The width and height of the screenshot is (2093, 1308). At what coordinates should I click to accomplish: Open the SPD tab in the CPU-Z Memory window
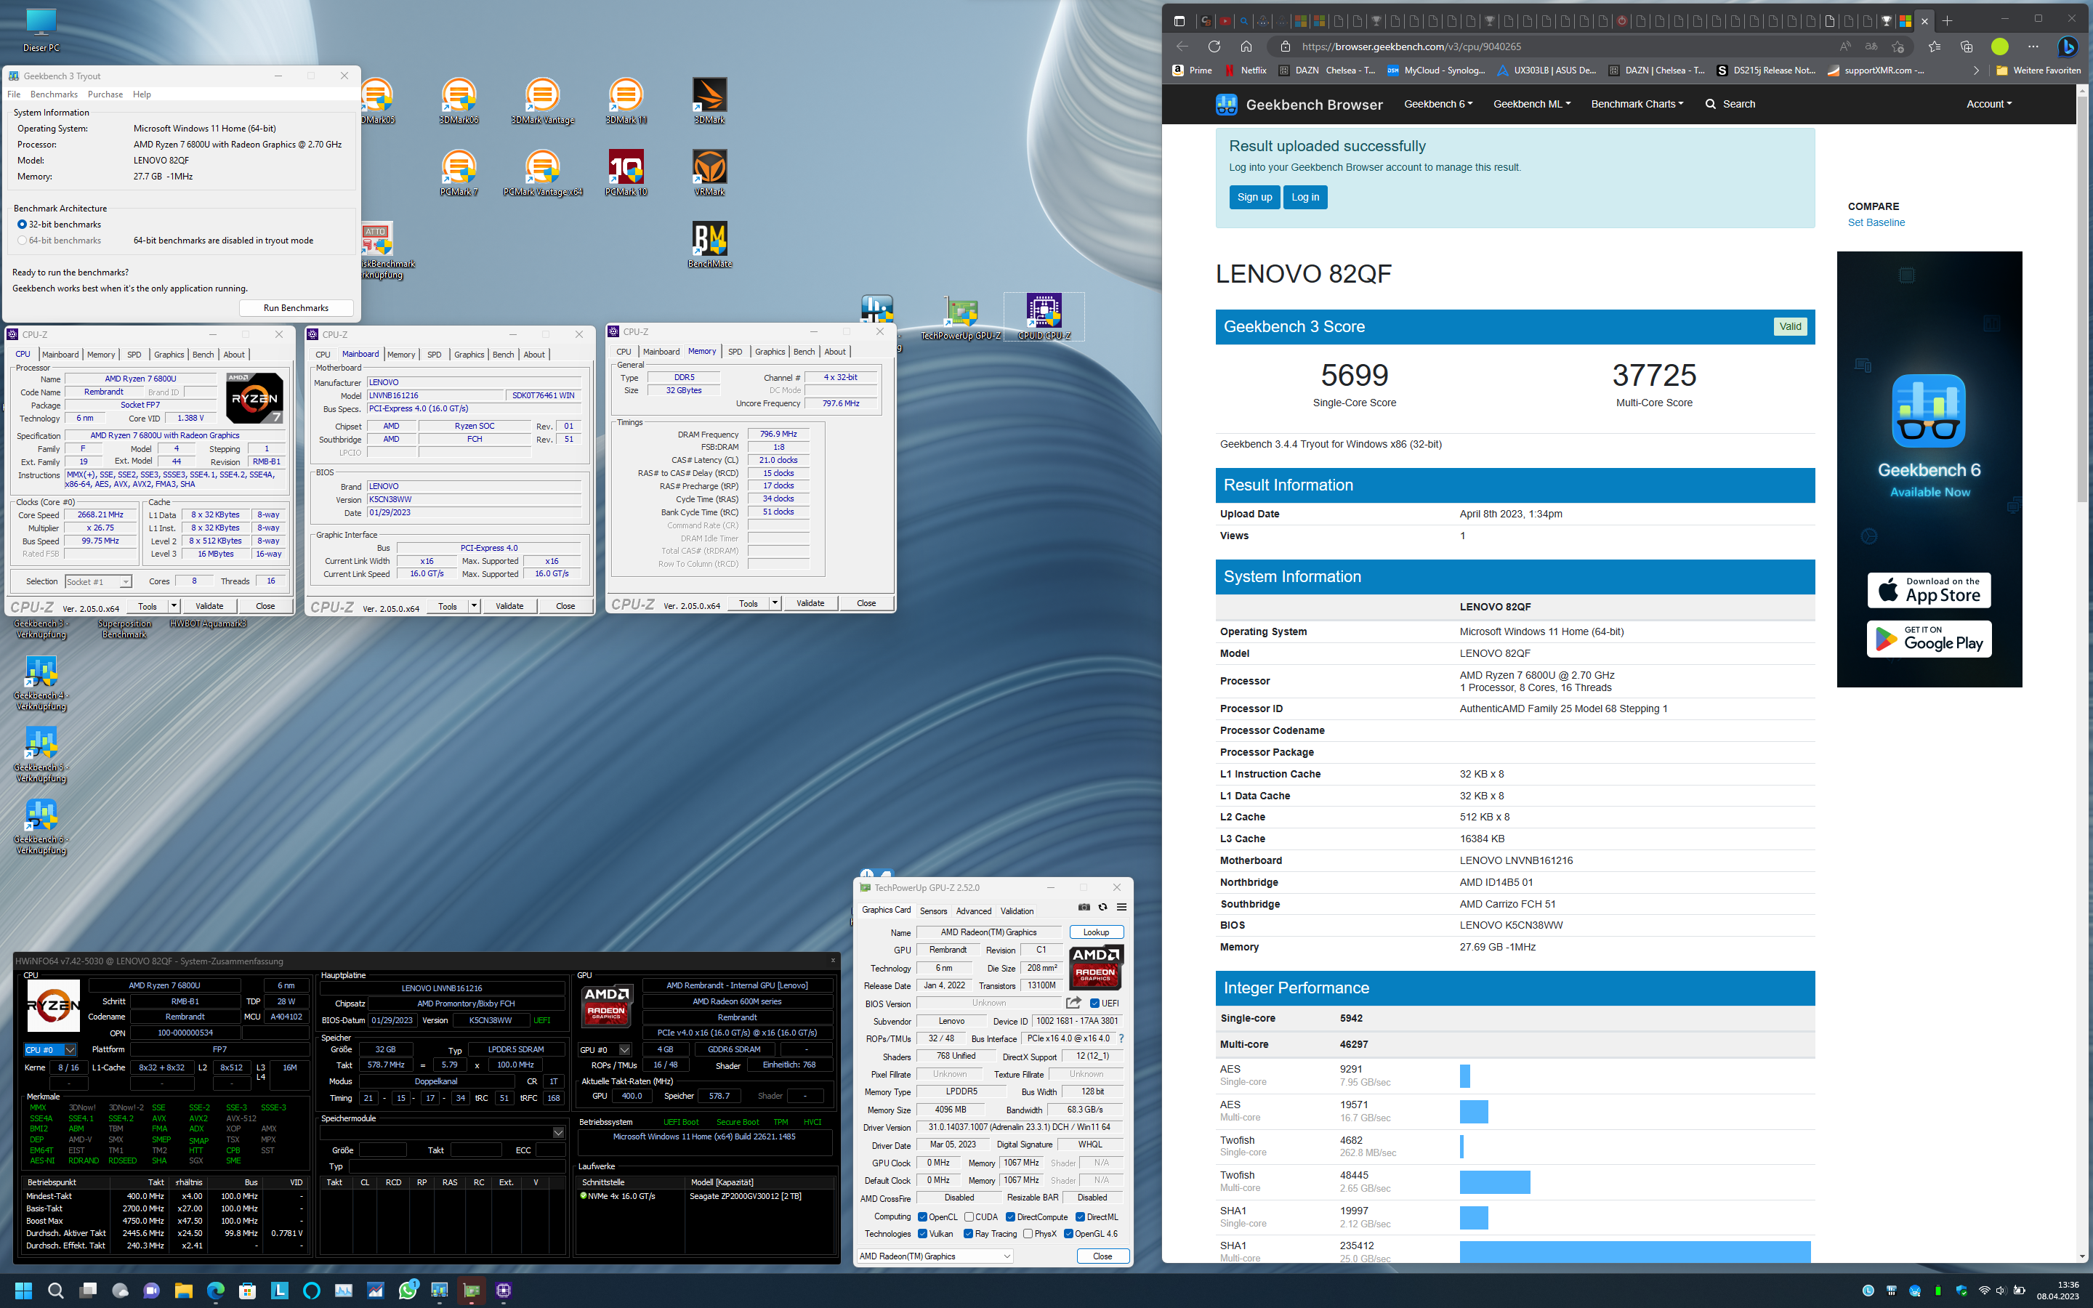[x=735, y=351]
